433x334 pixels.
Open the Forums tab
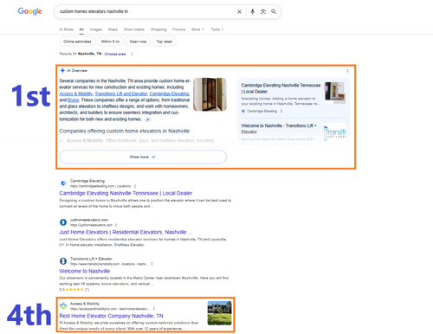179,29
